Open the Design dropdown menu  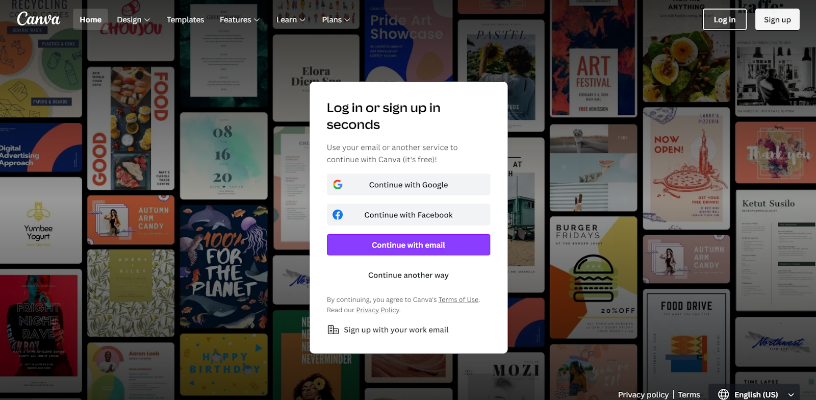133,19
